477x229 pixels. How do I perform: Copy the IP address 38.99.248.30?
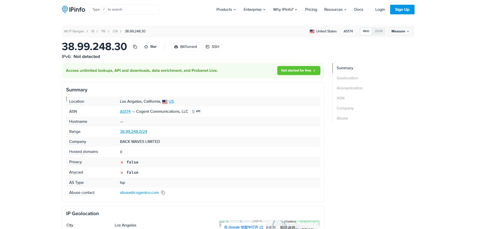[135, 47]
